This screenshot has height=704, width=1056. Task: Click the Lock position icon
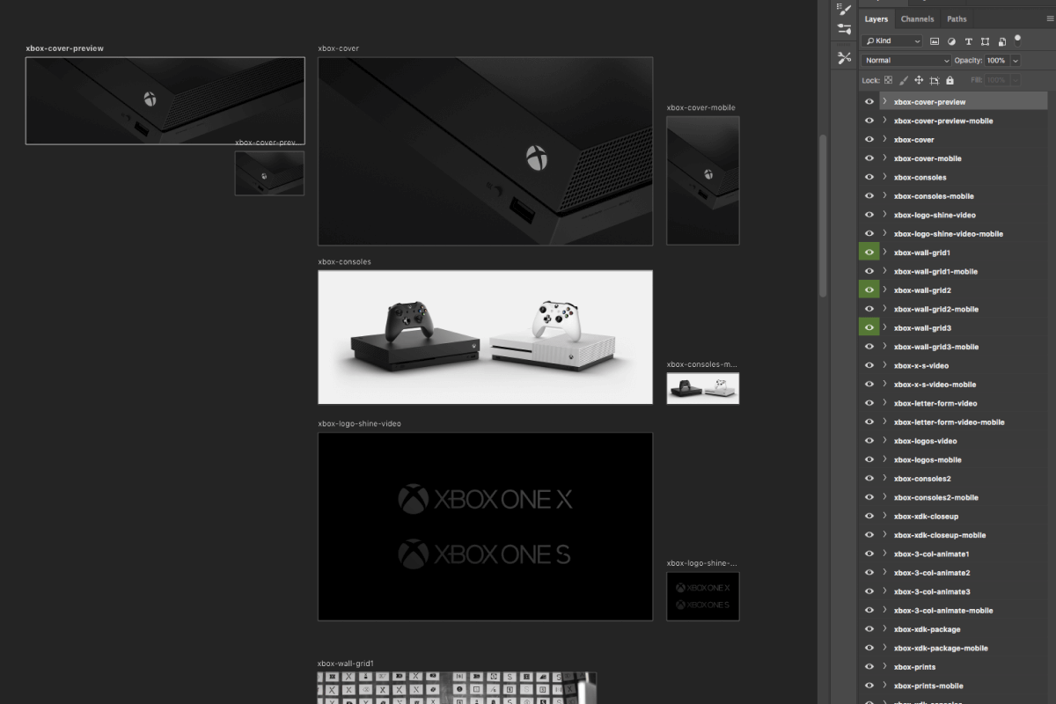click(919, 80)
